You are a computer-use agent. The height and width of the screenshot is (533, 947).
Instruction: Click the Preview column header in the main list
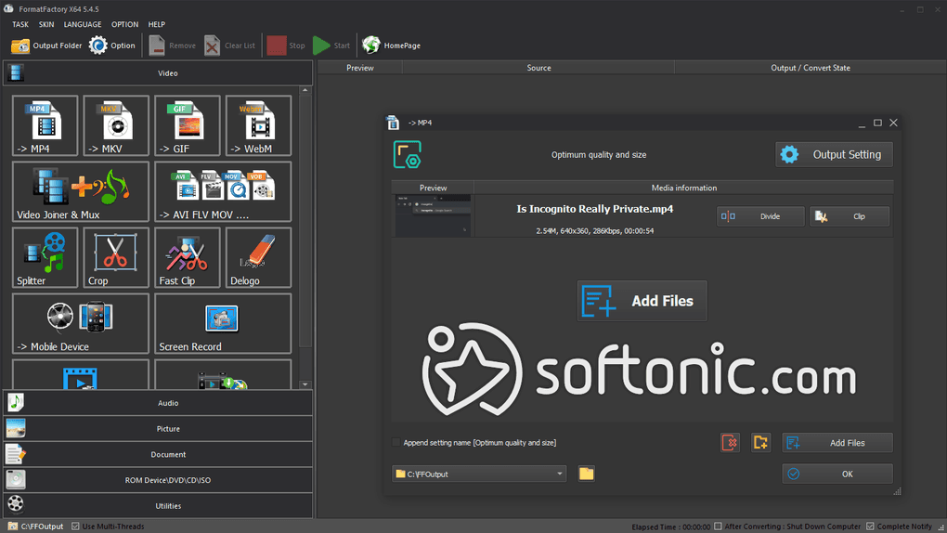[x=360, y=68]
